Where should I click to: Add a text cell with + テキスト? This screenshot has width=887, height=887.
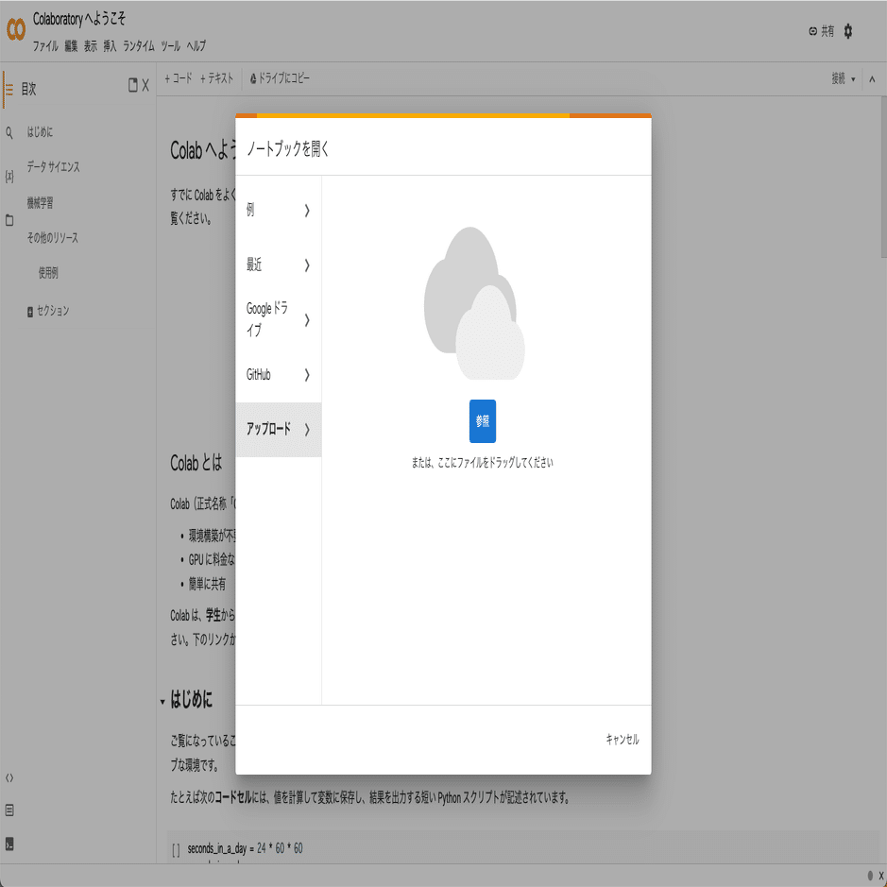(x=216, y=78)
